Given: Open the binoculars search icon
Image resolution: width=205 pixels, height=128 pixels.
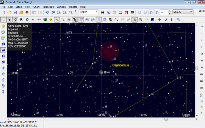Looking at the screenshot, I should pyautogui.click(x=102, y=12).
